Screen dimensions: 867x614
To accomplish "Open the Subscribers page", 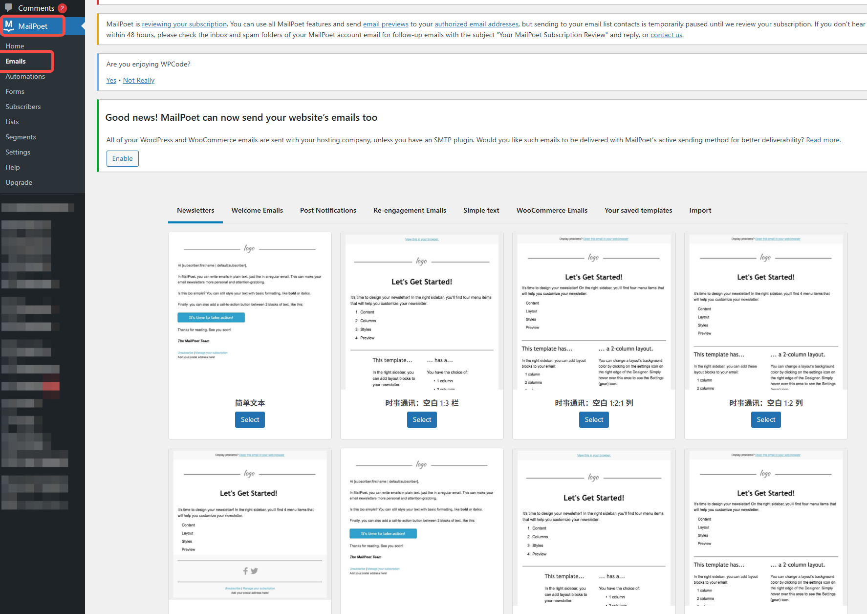I will (23, 107).
